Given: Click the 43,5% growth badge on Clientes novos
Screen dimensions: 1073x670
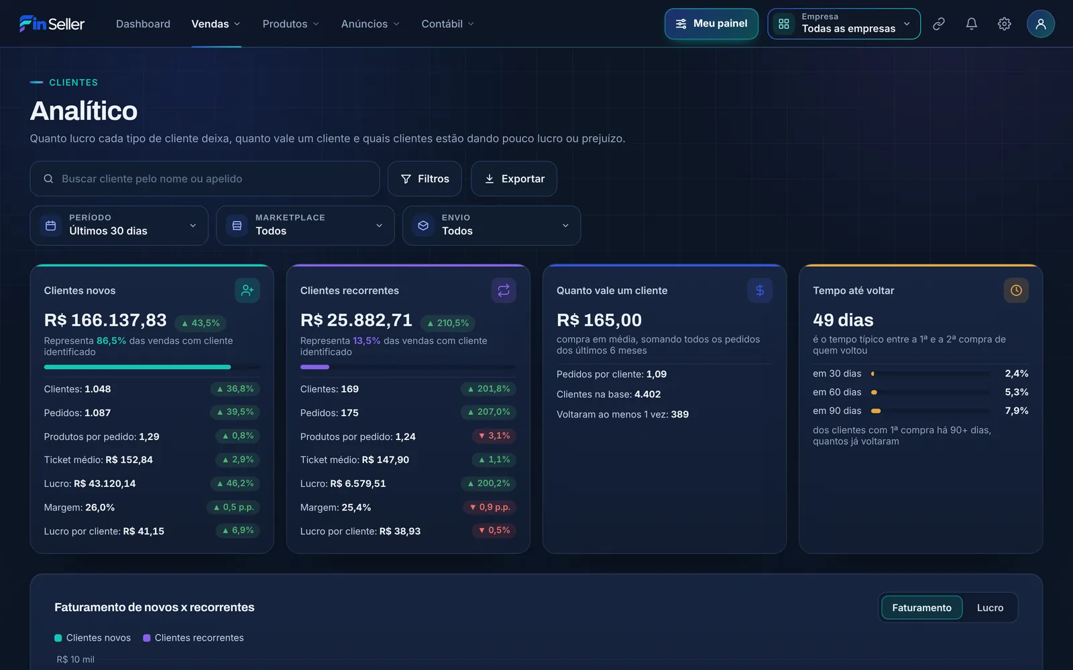Looking at the screenshot, I should [201, 323].
